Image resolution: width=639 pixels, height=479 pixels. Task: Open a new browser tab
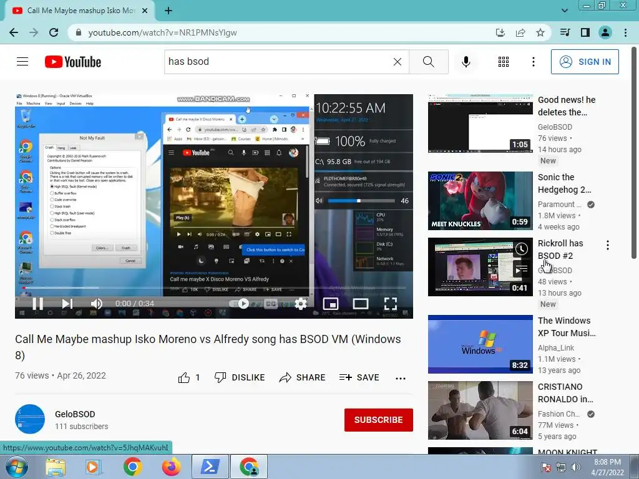pyautogui.click(x=168, y=11)
